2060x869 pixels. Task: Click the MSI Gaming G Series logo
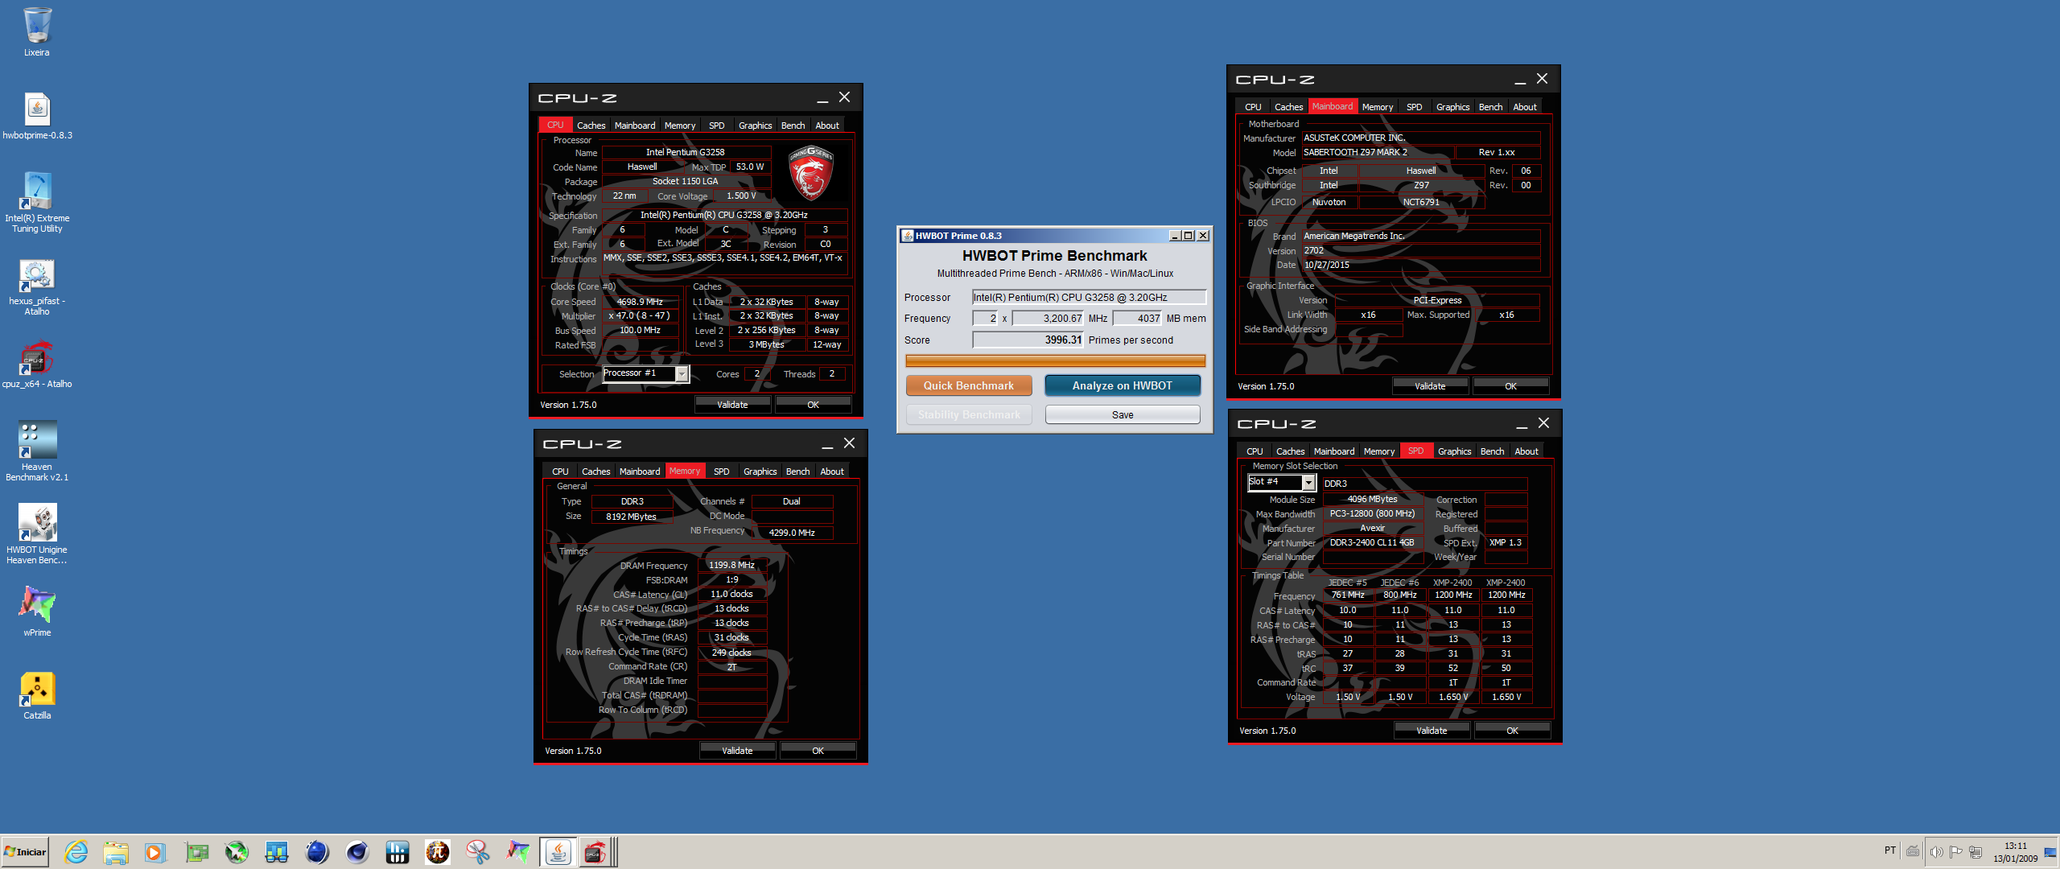(x=810, y=172)
